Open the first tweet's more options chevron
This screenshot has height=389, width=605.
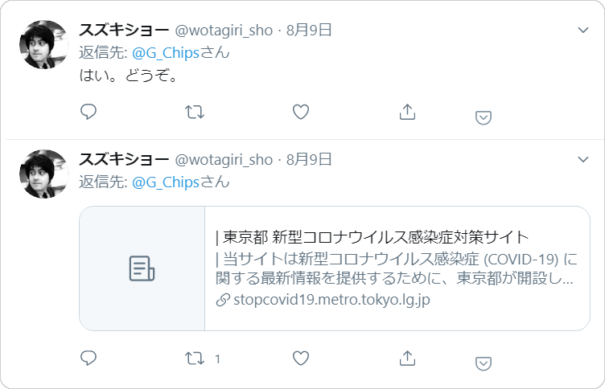pyautogui.click(x=583, y=30)
